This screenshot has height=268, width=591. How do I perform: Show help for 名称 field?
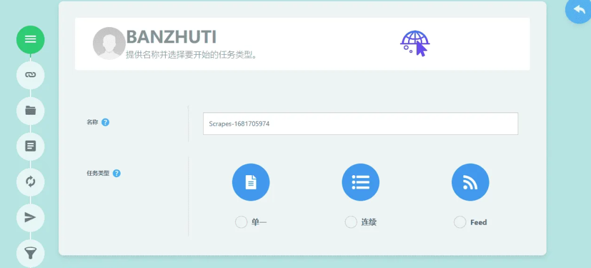(x=106, y=122)
